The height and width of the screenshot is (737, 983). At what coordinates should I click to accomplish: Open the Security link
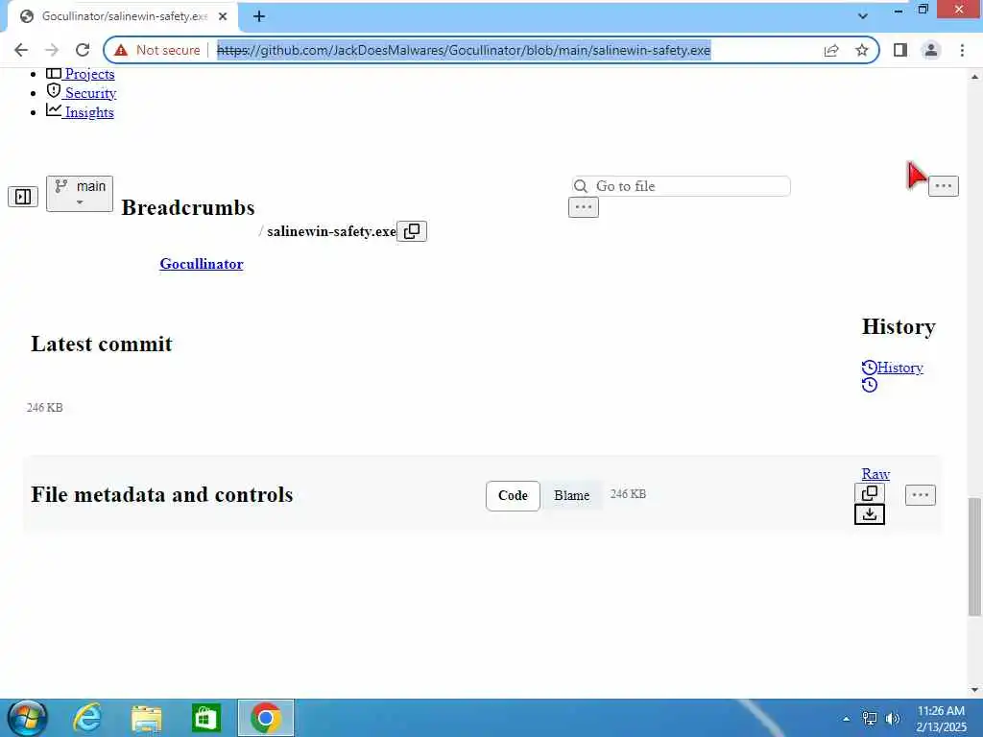tap(90, 93)
